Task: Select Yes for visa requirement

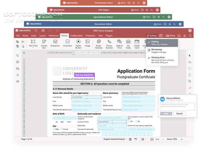Action: click(x=129, y=121)
